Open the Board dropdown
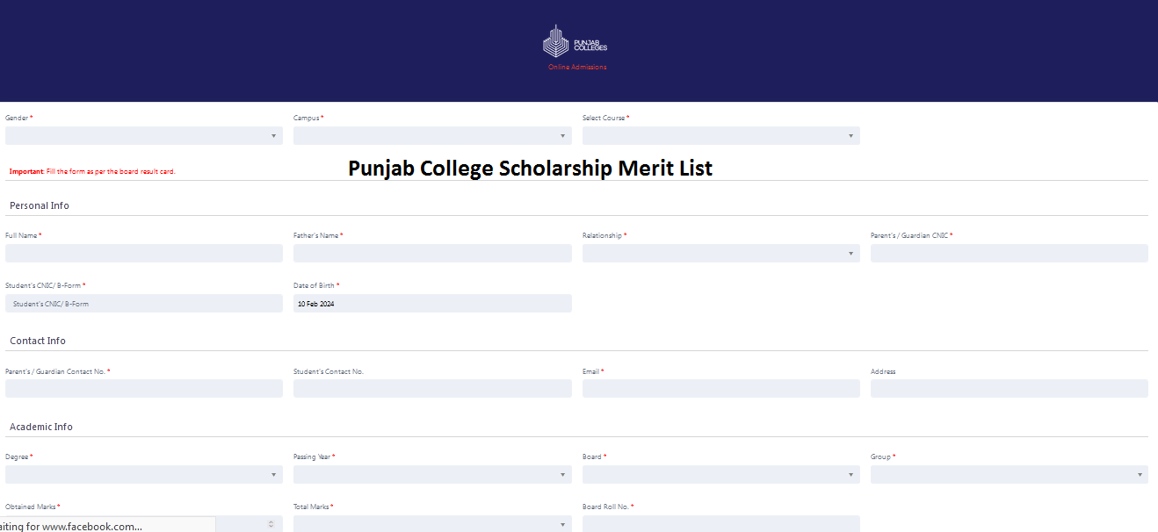 pos(720,474)
